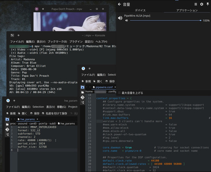211x172 pixels.
Task: Open the folder sidebar icon in the pipewire.conf window
Action: tap(83, 92)
